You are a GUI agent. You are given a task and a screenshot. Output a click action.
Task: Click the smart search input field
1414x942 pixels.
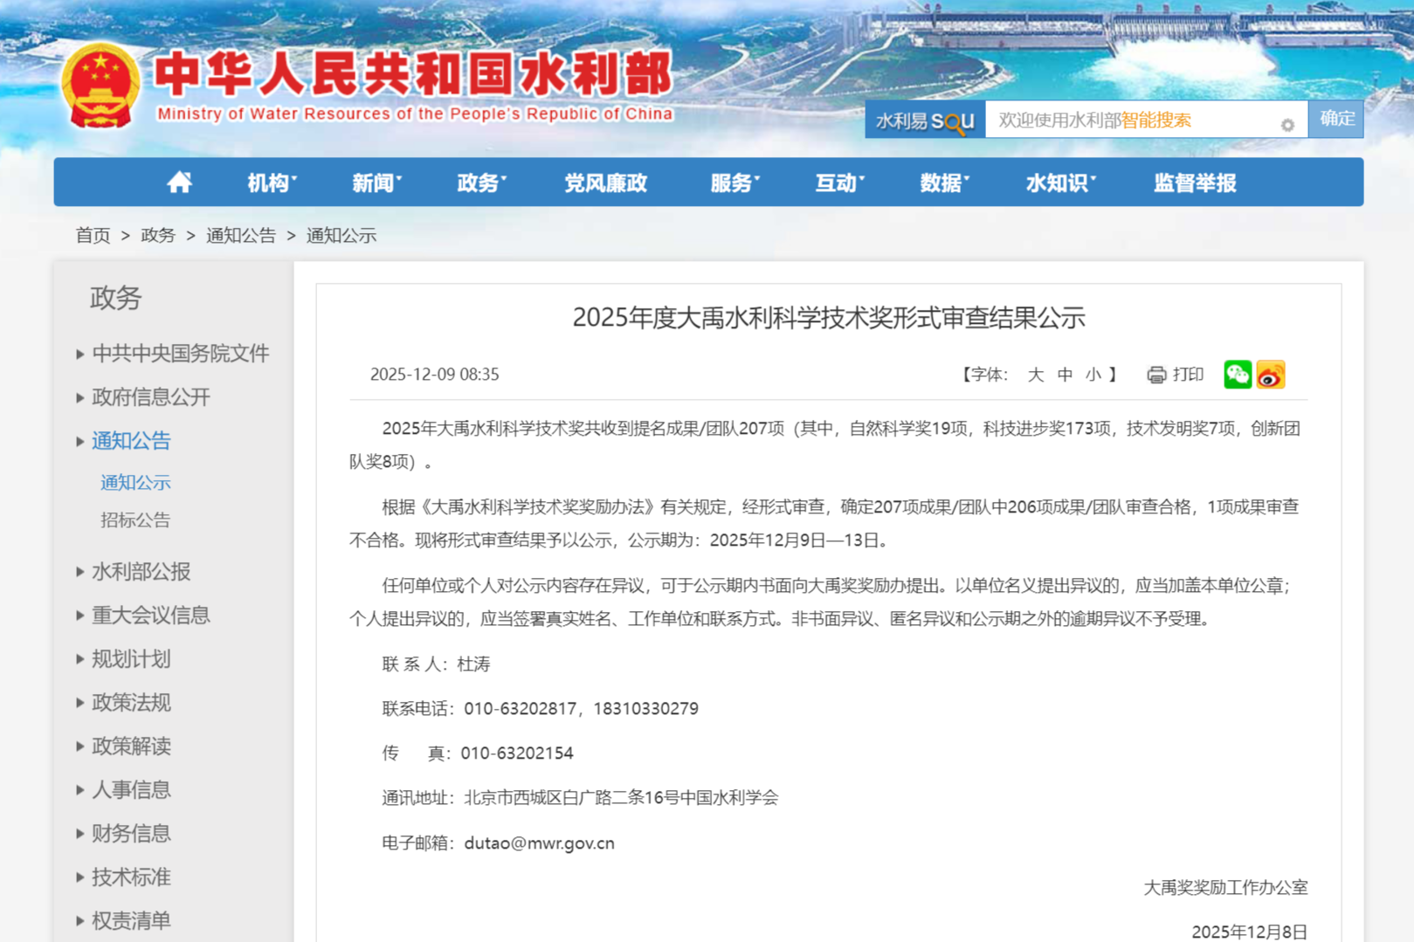[1135, 120]
